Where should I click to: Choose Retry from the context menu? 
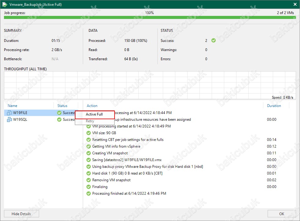(x=95, y=121)
